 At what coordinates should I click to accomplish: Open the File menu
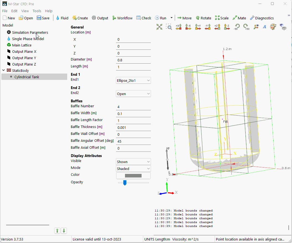point(5,11)
